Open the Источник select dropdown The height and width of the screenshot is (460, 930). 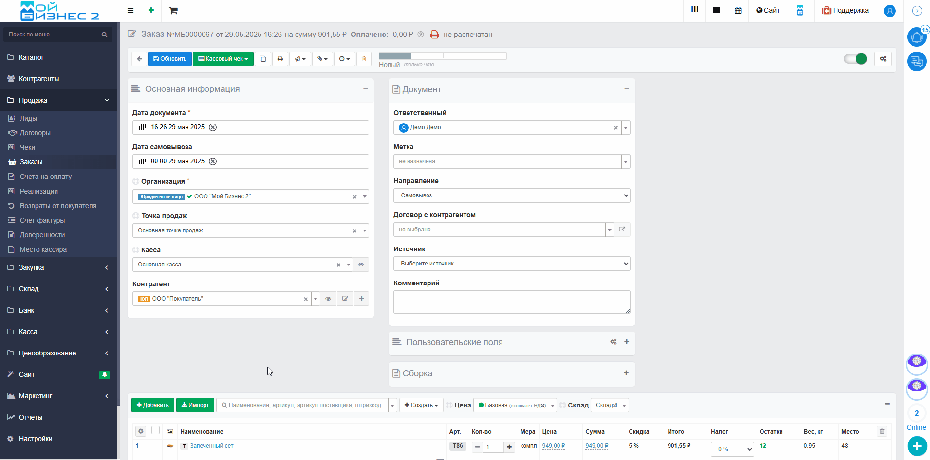[x=512, y=264]
